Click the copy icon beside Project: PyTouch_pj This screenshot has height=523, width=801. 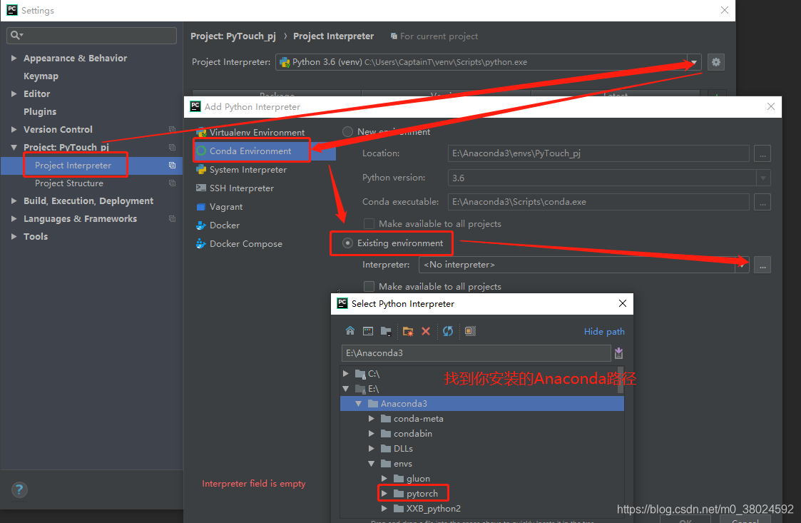click(172, 147)
